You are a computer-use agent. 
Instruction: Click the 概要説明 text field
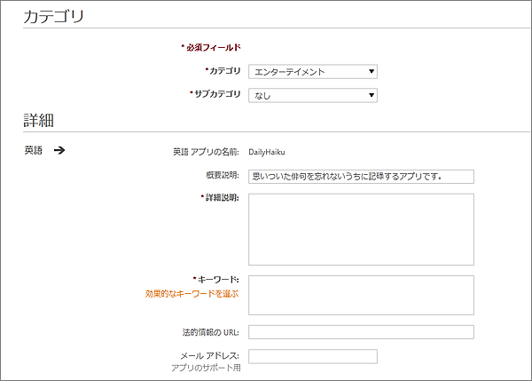click(361, 176)
